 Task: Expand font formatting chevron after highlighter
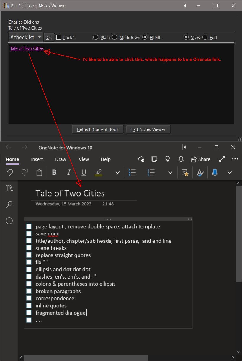click(x=117, y=173)
